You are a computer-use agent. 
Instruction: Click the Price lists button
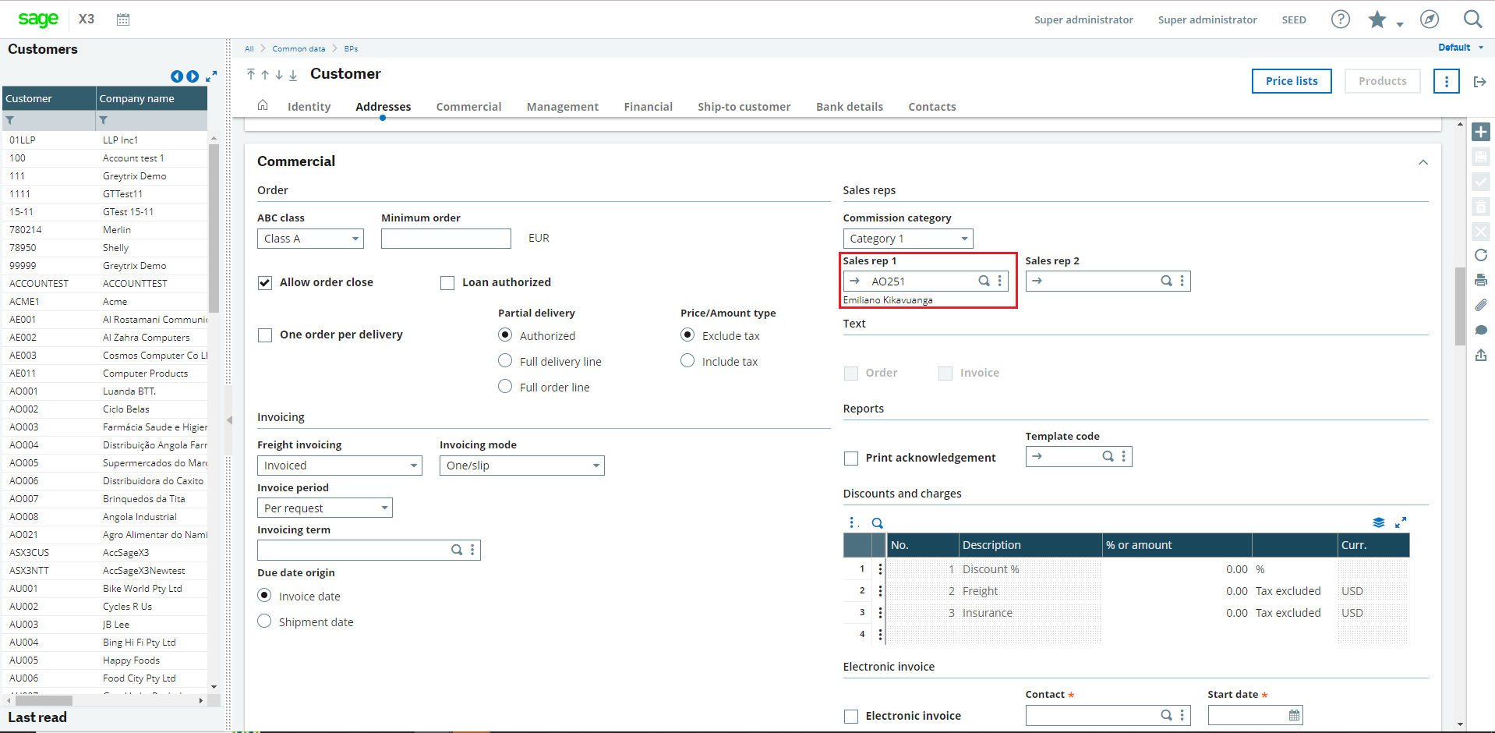(1292, 81)
